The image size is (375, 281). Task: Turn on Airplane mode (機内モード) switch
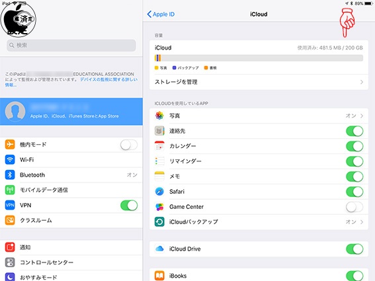click(x=129, y=145)
